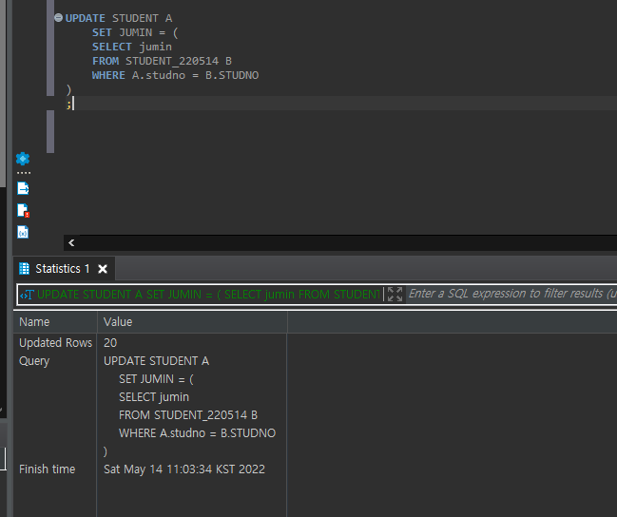Click the SELECT keyword in the editor
Viewport: 617px width, 517px height.
pos(112,47)
